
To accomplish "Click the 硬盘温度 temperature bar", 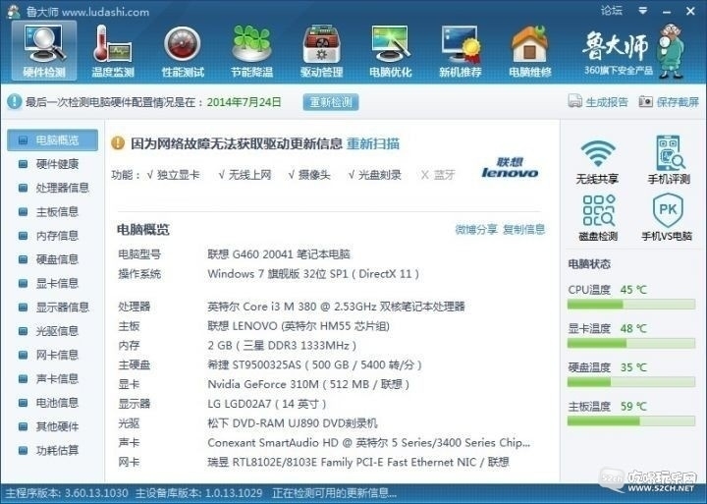I will click(x=630, y=382).
